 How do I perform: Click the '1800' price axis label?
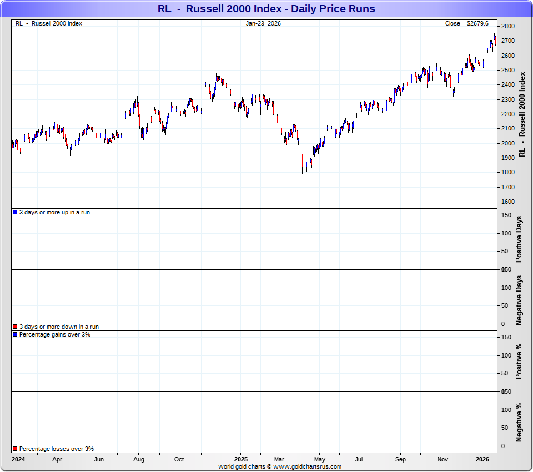[x=508, y=172]
